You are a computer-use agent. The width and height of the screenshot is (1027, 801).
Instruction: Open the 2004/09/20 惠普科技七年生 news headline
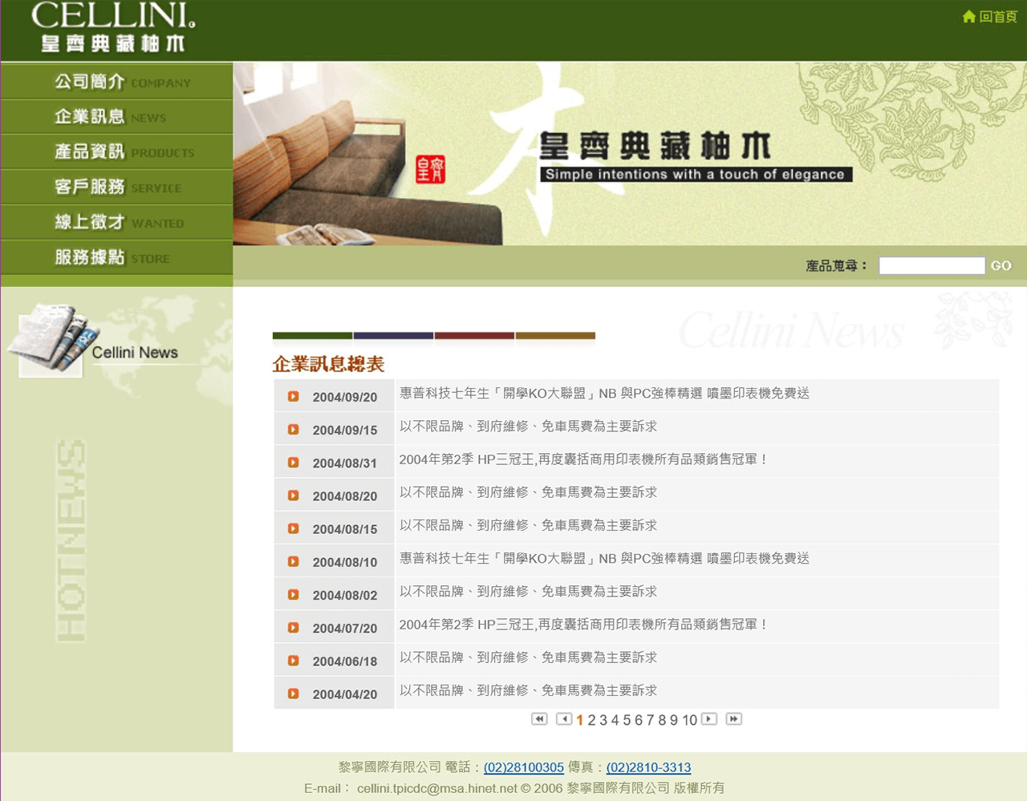click(x=604, y=393)
